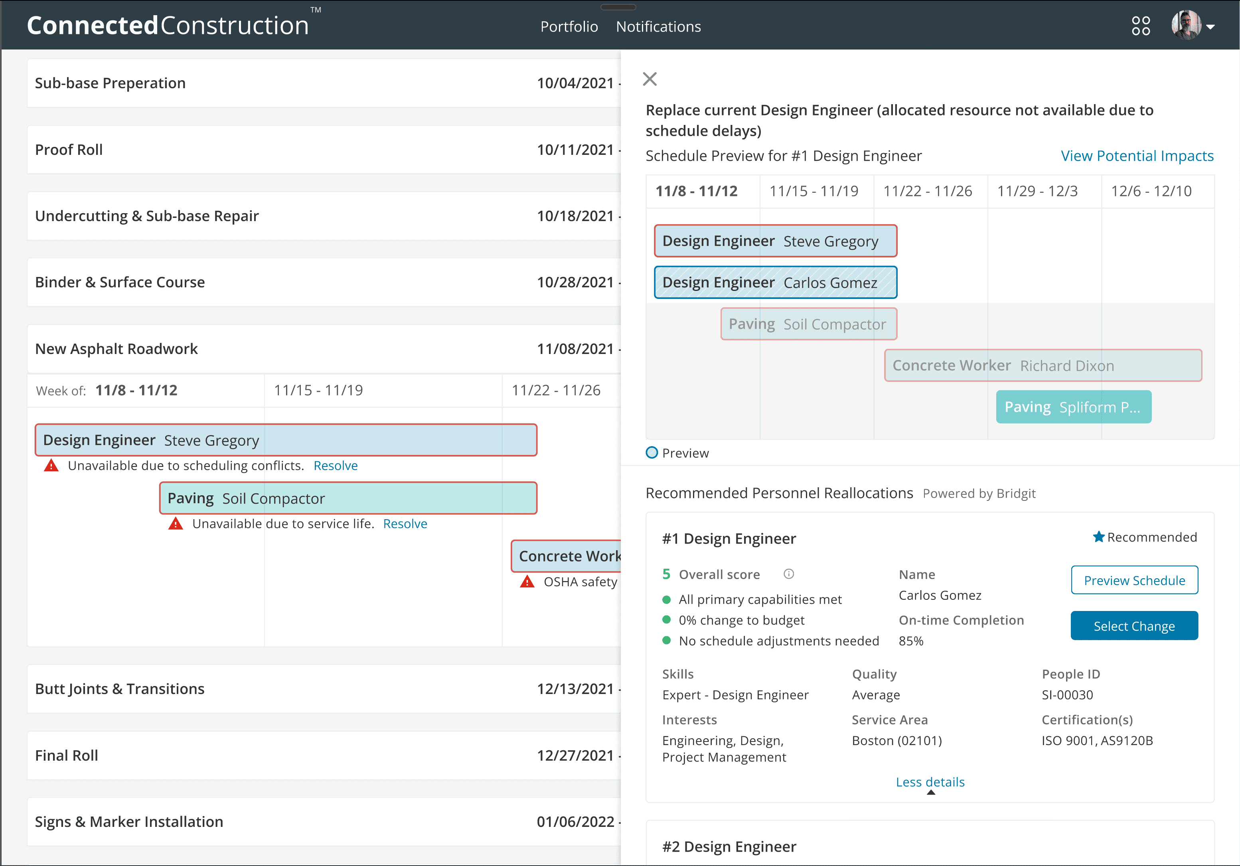
Task: Expand the Proof Roll task row
Action: tap(324, 150)
